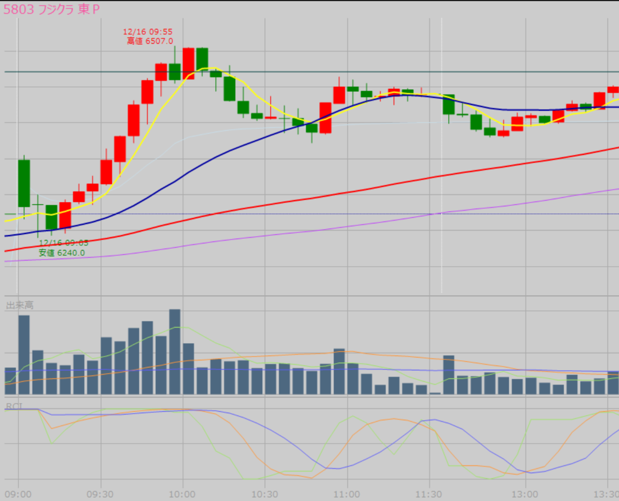619x501 pixels.
Task: Click the 'RCI' indicator panel label
Action: (13, 407)
